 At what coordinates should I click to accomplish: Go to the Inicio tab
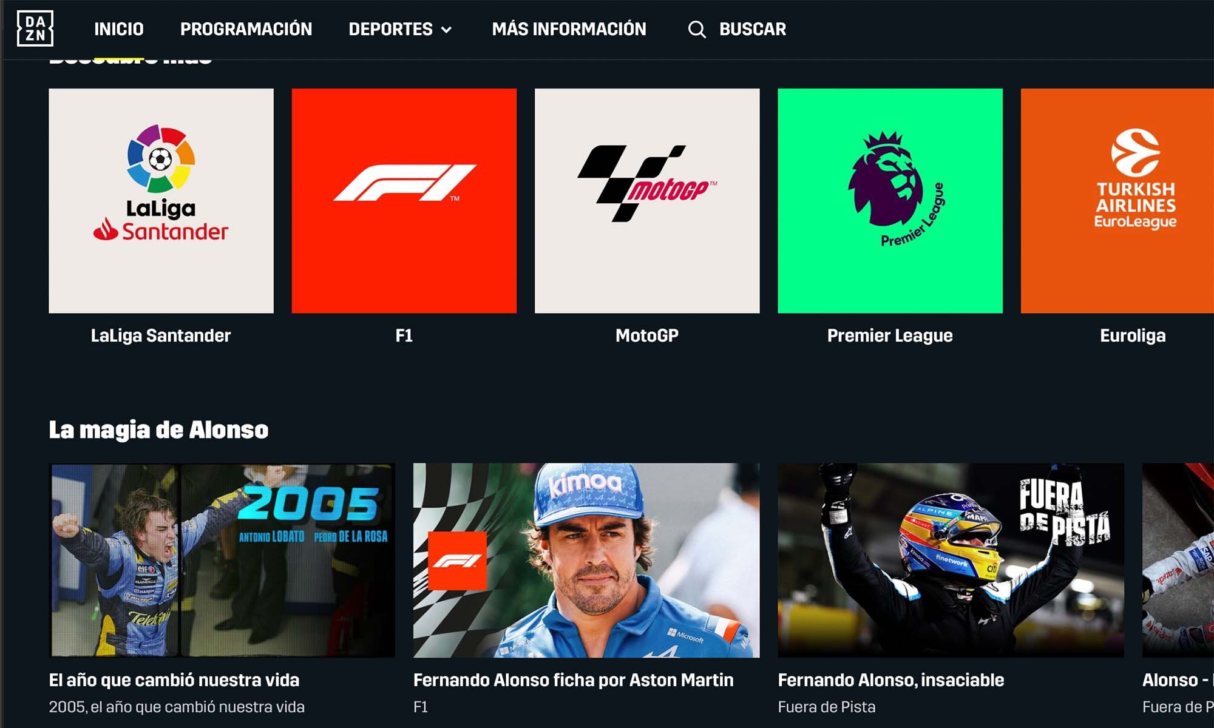pos(119,29)
